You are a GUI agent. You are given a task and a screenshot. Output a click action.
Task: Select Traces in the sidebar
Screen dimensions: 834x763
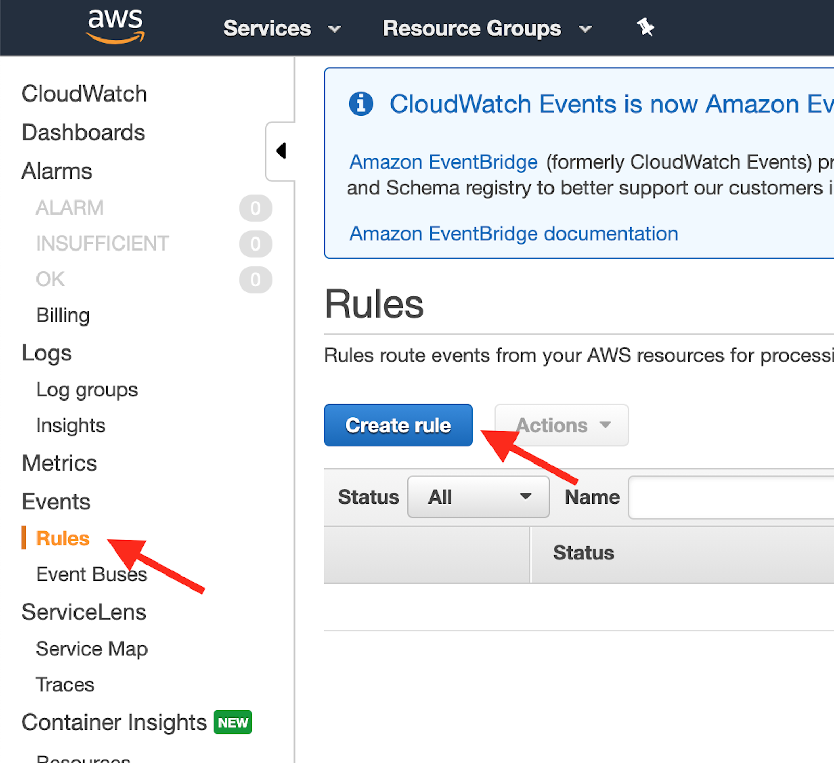pyautogui.click(x=65, y=684)
